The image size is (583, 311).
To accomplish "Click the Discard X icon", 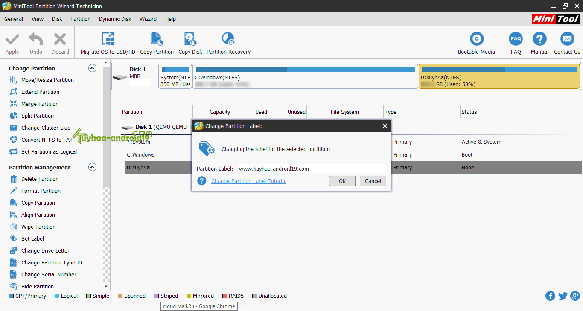I will point(60,39).
